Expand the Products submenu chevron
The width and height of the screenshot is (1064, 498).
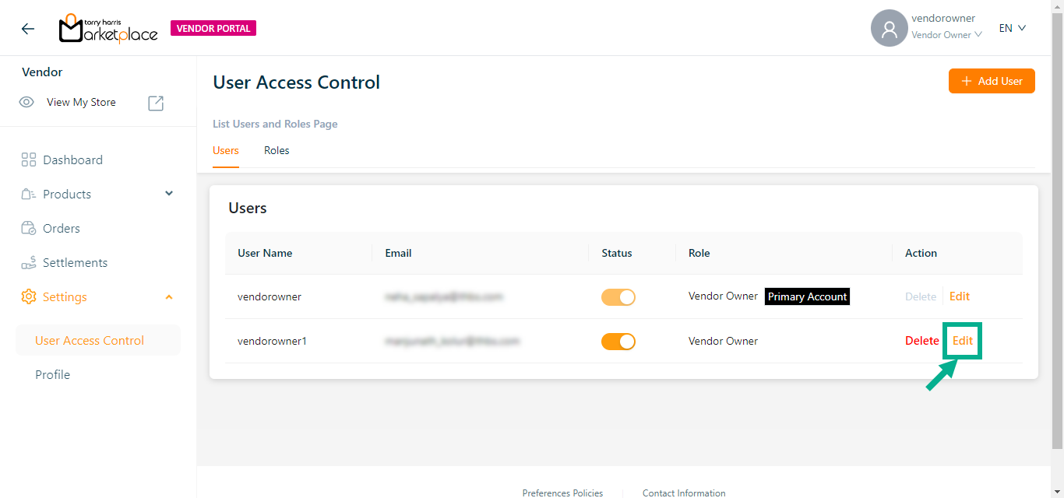[169, 194]
